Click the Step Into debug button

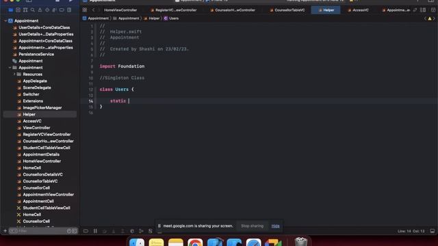click(x=114, y=231)
